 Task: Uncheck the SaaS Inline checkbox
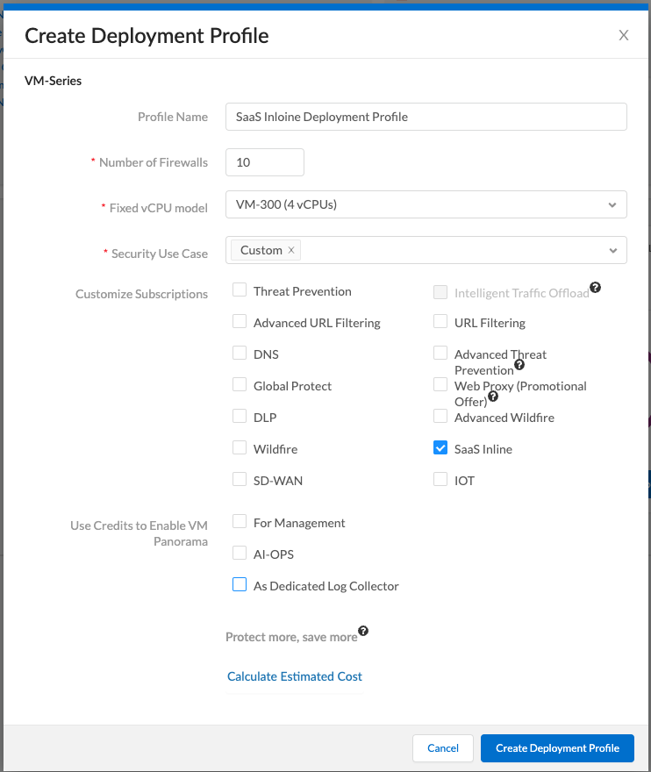coord(440,448)
